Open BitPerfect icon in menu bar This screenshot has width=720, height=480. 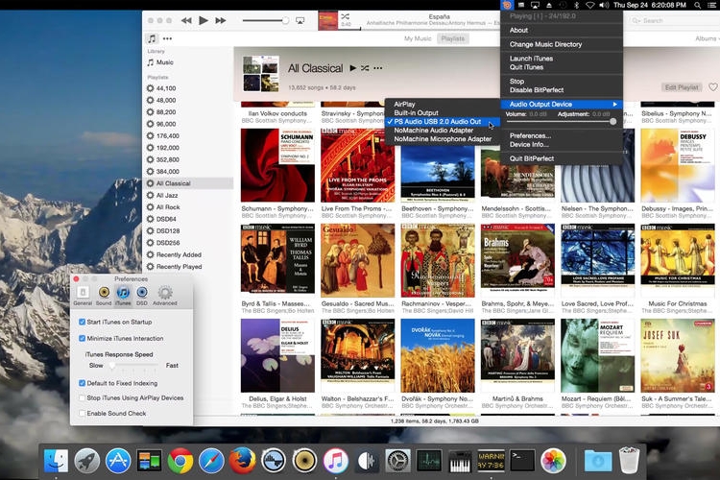tap(507, 5)
